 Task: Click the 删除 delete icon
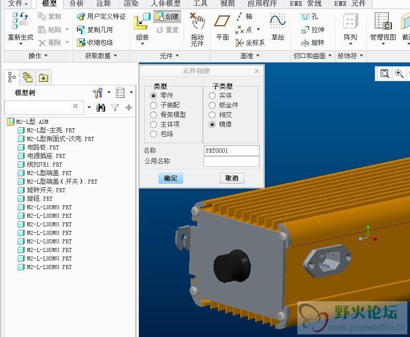coord(42,43)
